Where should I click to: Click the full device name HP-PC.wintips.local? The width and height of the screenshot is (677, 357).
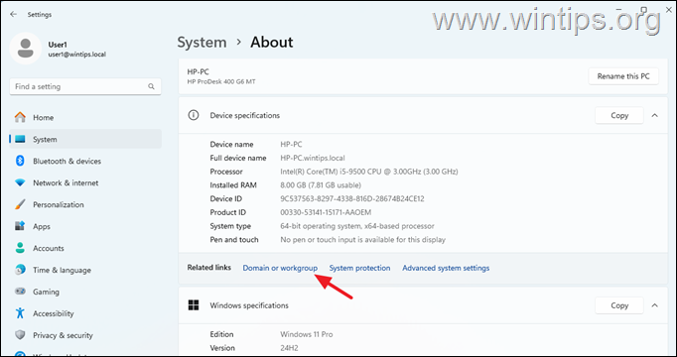point(313,158)
